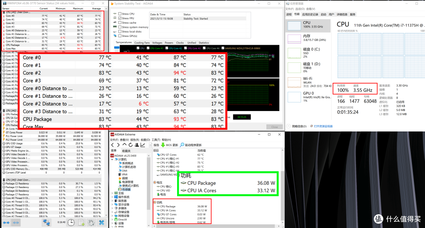Click HWiNFO save log file icon
Screen dimensions: 425x228
[x=81, y=223]
